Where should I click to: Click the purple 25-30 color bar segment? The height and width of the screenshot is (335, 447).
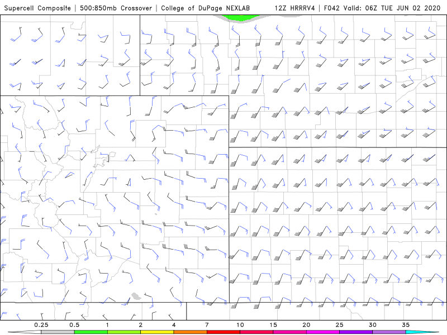[x=356, y=332]
